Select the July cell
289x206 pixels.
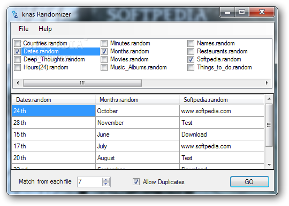pyautogui.click(x=138, y=146)
